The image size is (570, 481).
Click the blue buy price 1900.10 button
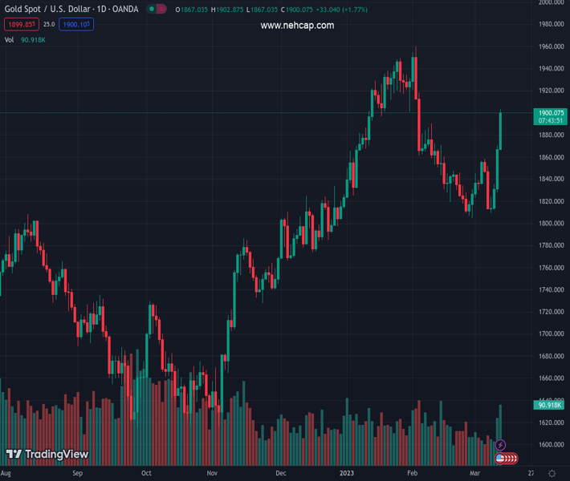pos(76,24)
